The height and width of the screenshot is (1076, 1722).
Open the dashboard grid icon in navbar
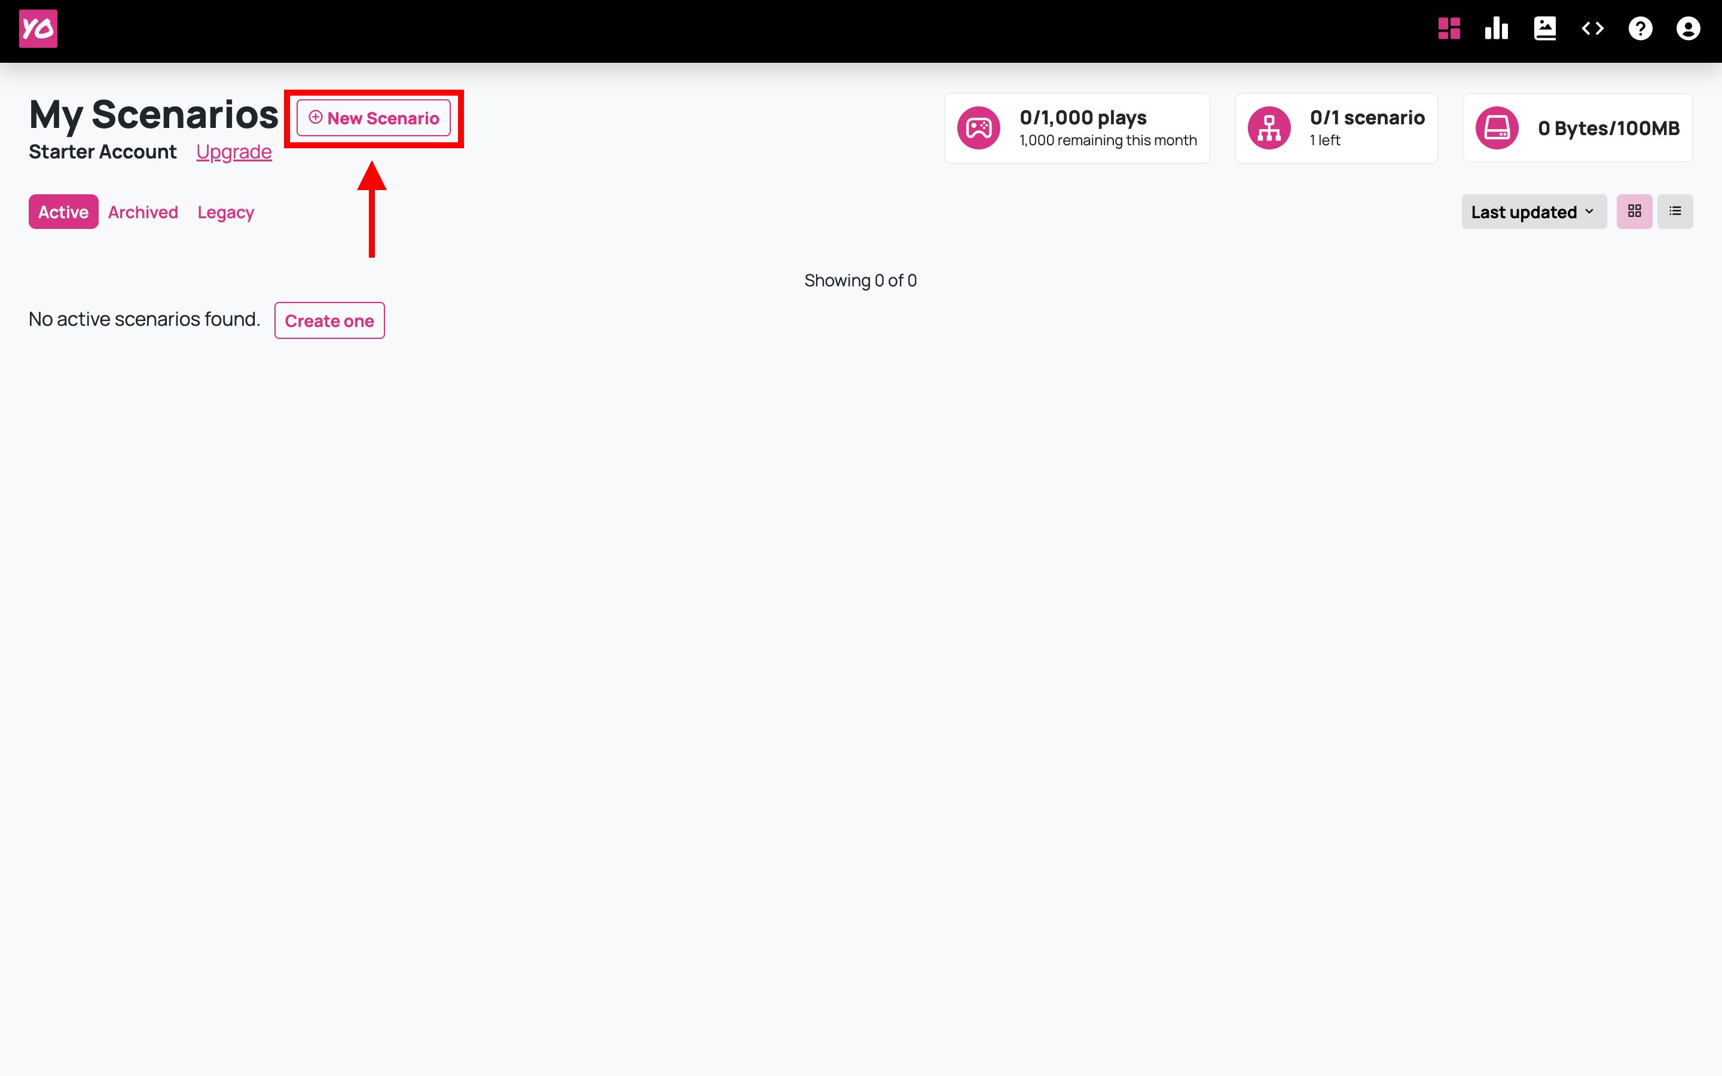(x=1449, y=29)
